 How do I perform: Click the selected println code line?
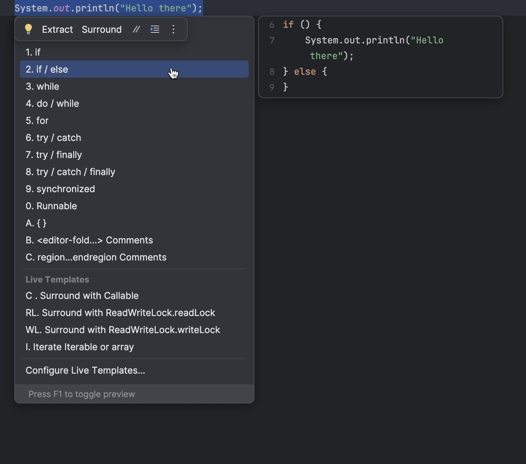[108, 8]
